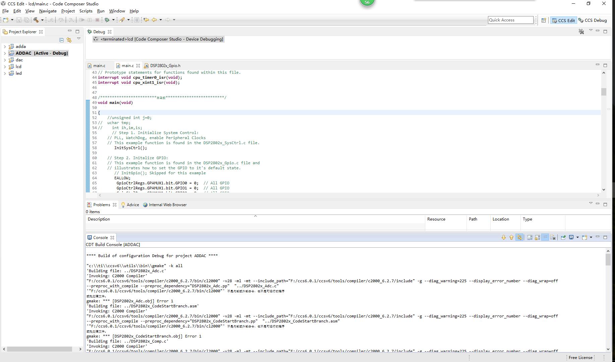Select the terminated lcd debug session entry
615x362 pixels.
(158, 39)
